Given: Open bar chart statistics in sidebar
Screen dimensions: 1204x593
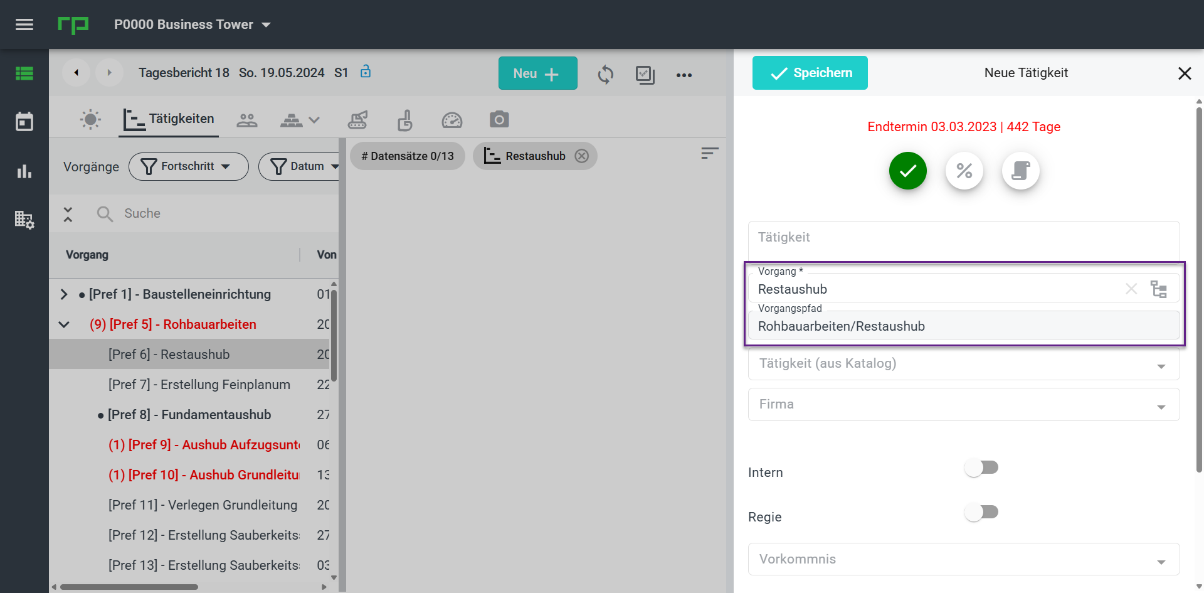Looking at the screenshot, I should (24, 171).
